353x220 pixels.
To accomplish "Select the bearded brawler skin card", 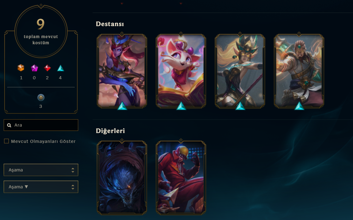I will (299, 71).
